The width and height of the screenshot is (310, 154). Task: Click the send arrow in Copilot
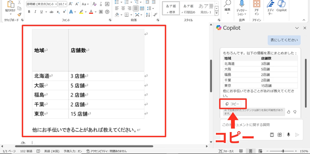[x=297, y=135]
